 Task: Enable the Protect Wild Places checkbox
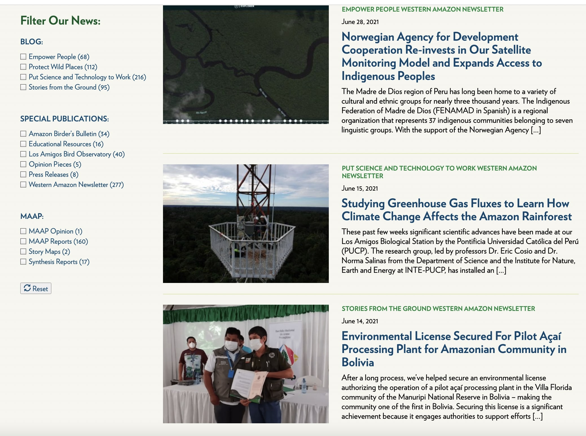click(23, 67)
